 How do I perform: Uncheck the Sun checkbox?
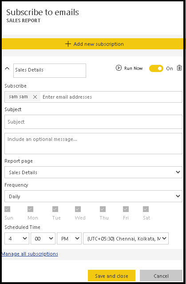[x=8, y=209]
